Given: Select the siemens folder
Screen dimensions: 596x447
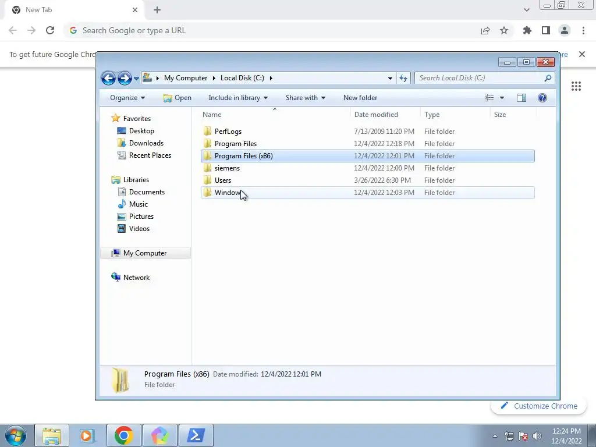Looking at the screenshot, I should click(x=368, y=168).
